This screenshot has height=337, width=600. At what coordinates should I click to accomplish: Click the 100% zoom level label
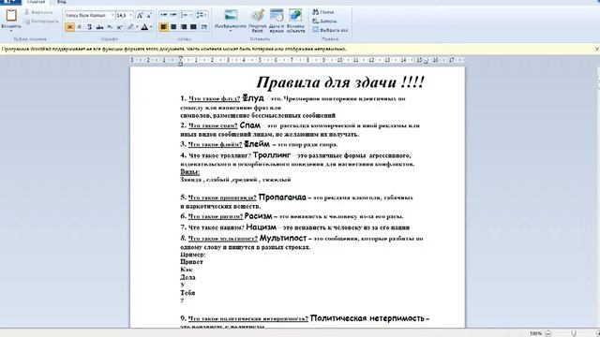535,333
